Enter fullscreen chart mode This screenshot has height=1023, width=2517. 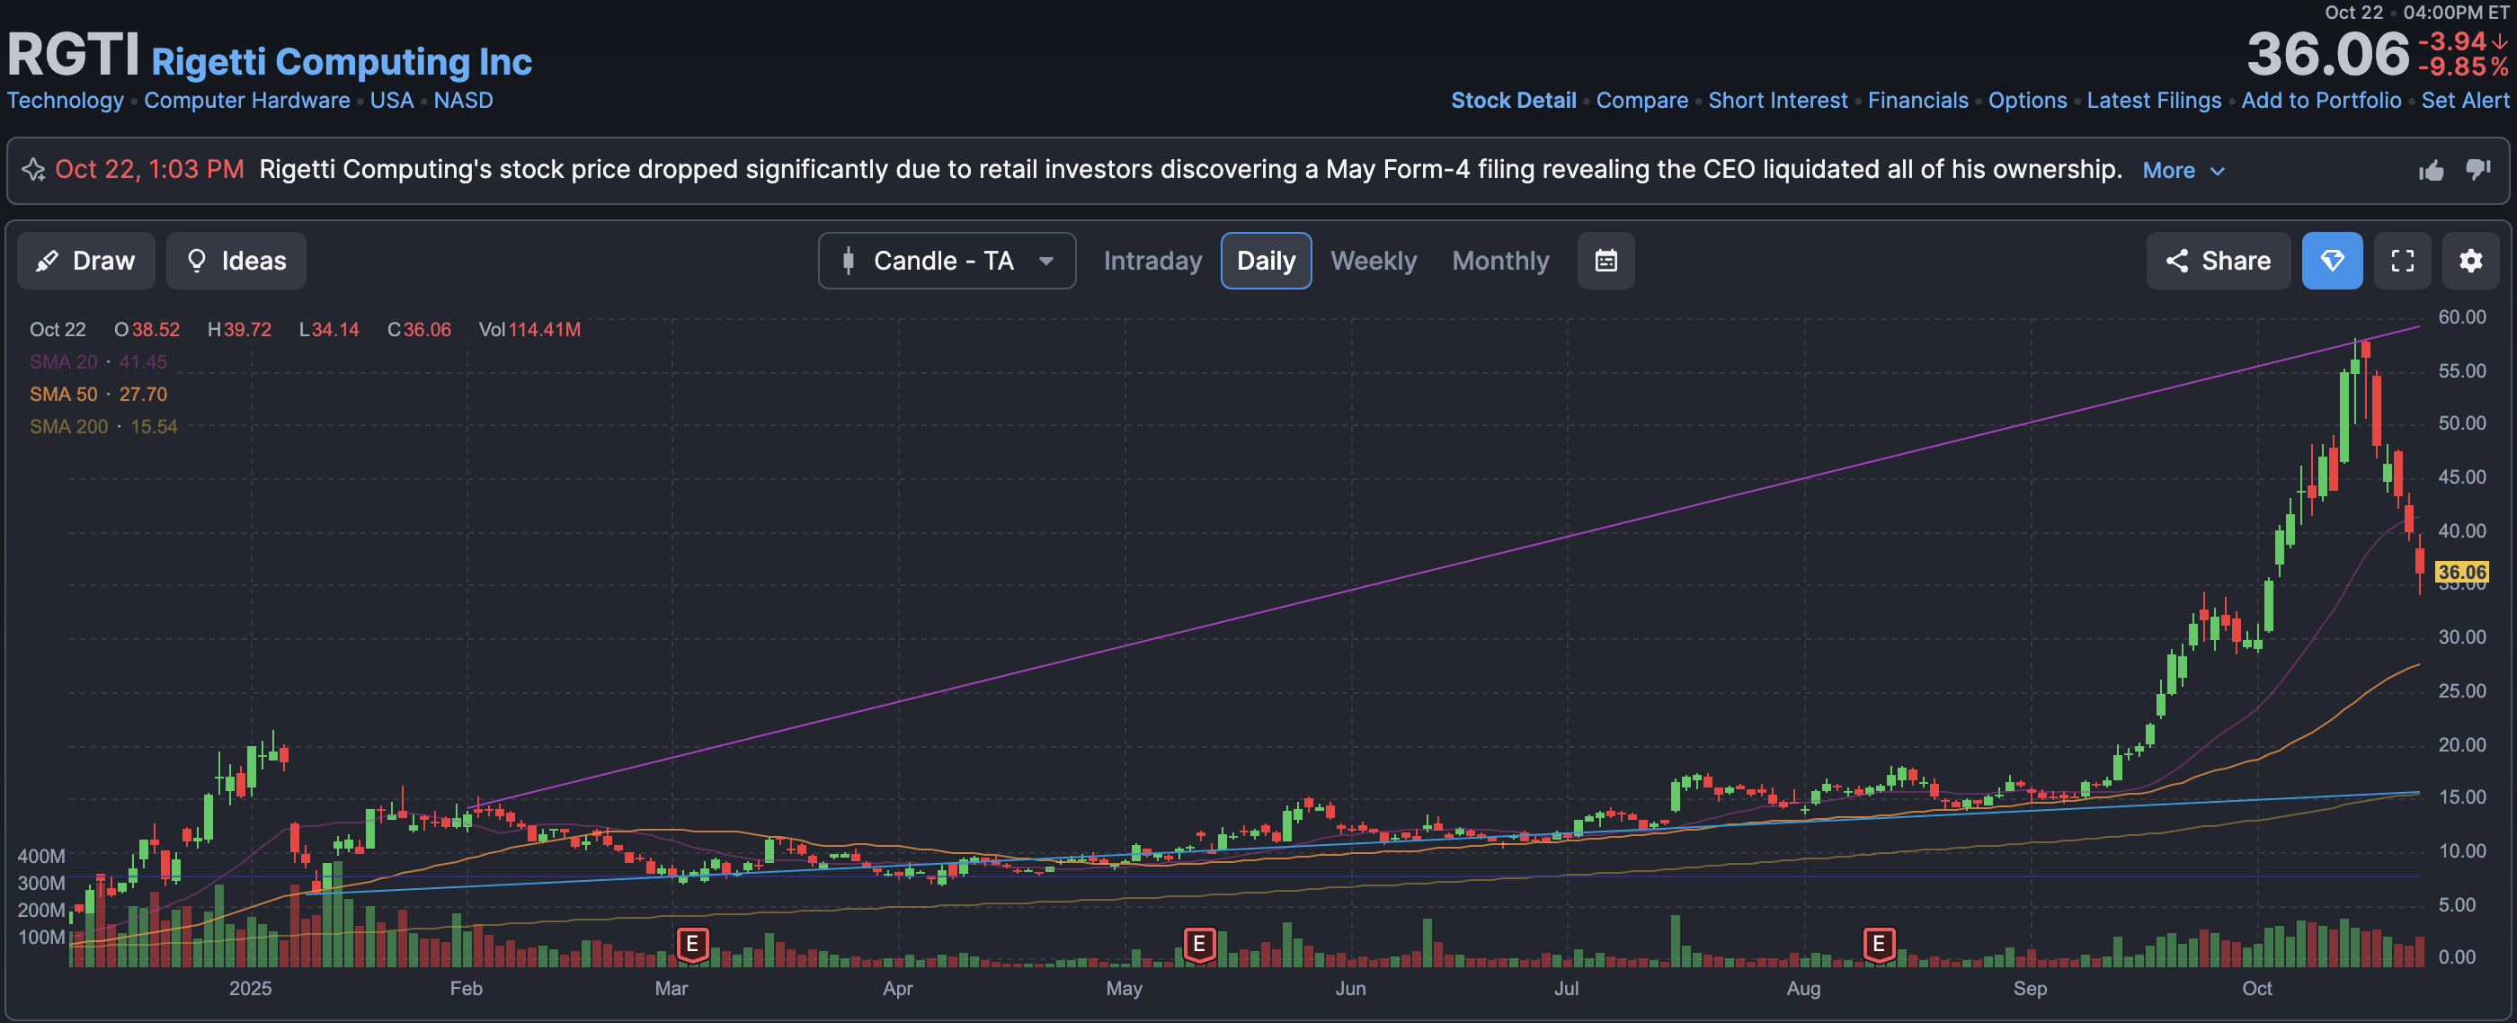coord(2402,261)
